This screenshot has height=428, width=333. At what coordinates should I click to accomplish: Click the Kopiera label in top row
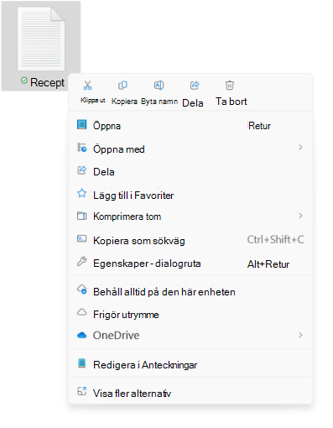point(124,102)
